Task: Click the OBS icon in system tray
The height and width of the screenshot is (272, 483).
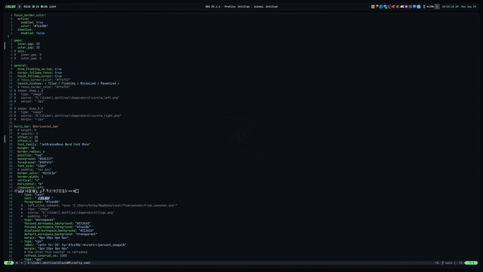Action: [x=390, y=7]
